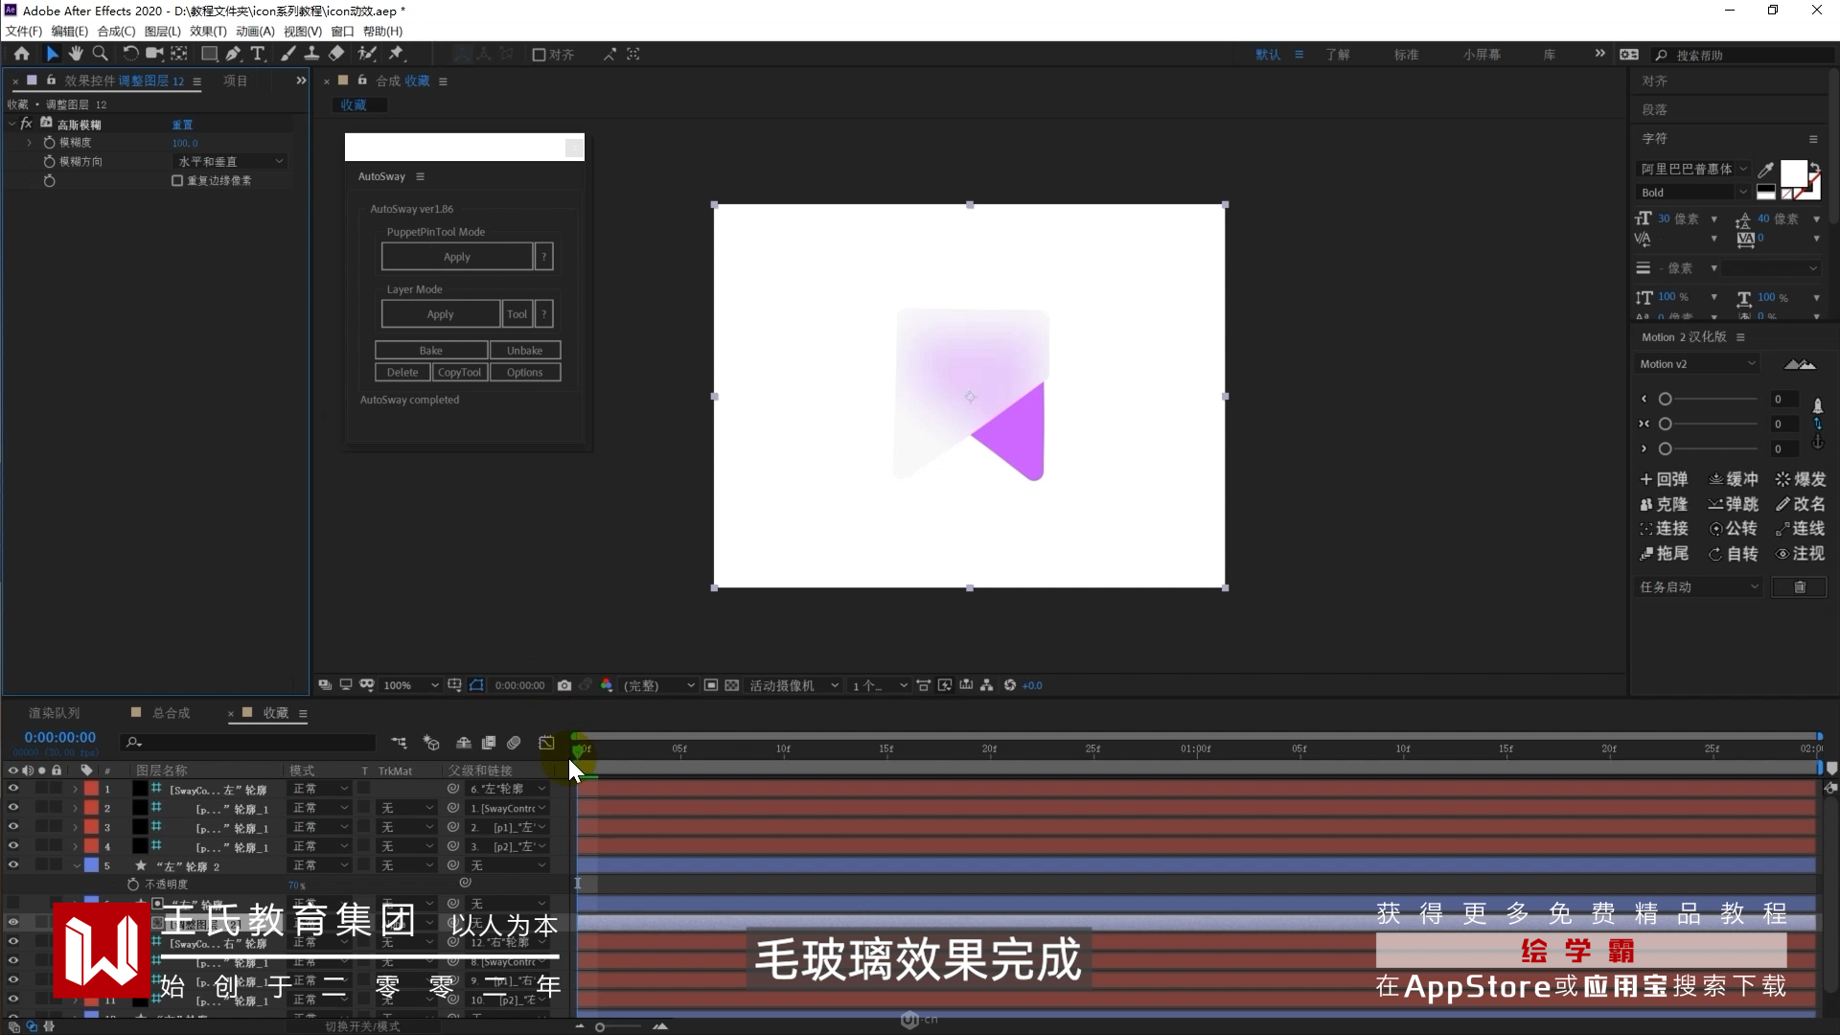The height and width of the screenshot is (1035, 1840).
Task: Select the Hand tool
Action: coord(76,55)
